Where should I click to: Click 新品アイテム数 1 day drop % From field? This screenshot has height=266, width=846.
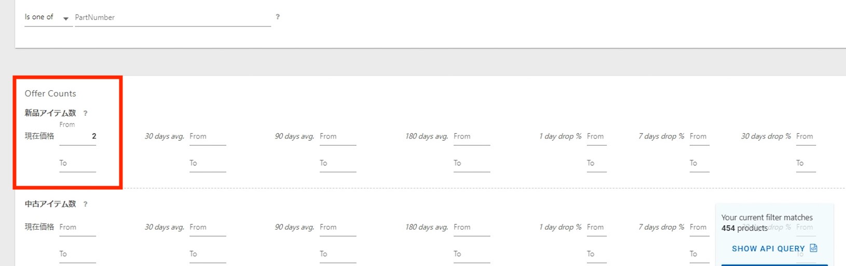click(x=596, y=136)
